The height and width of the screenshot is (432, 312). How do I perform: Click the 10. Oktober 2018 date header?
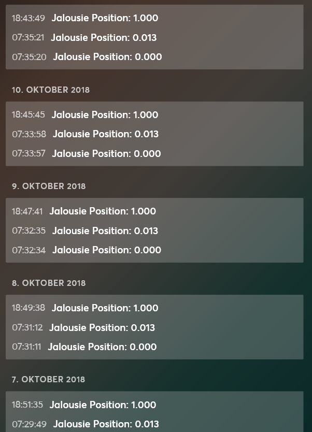pos(51,90)
